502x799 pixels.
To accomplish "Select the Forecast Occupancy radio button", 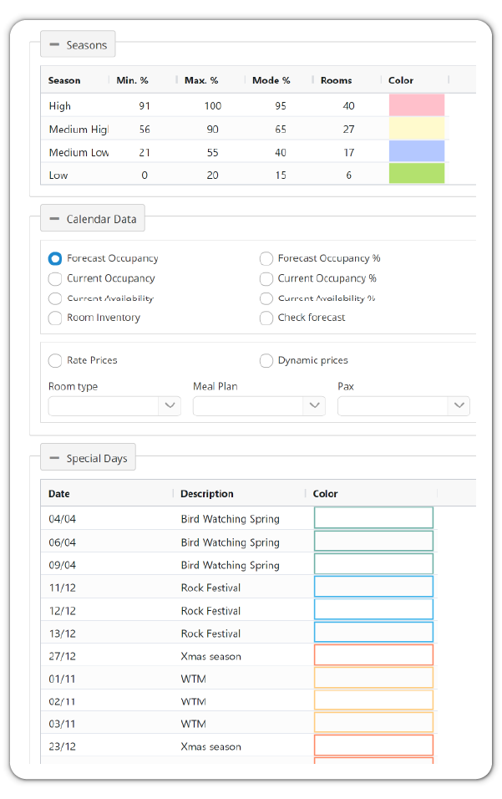I will (55, 259).
